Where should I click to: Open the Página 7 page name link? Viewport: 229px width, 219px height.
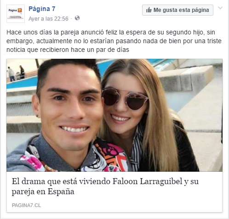point(42,9)
